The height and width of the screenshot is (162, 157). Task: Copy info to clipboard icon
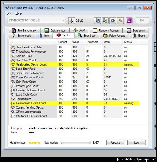[97, 20]
